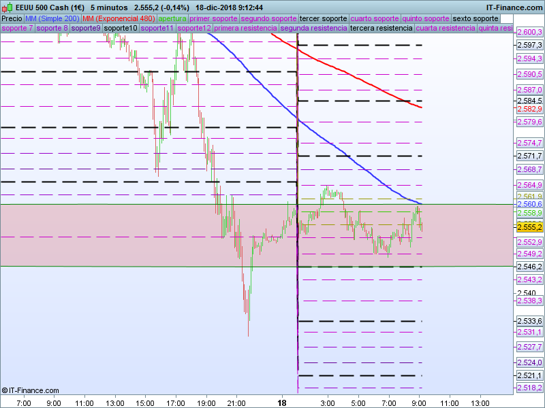Pick the tercera resistencia legend entry
This screenshot has height=408, width=545.
point(381,28)
